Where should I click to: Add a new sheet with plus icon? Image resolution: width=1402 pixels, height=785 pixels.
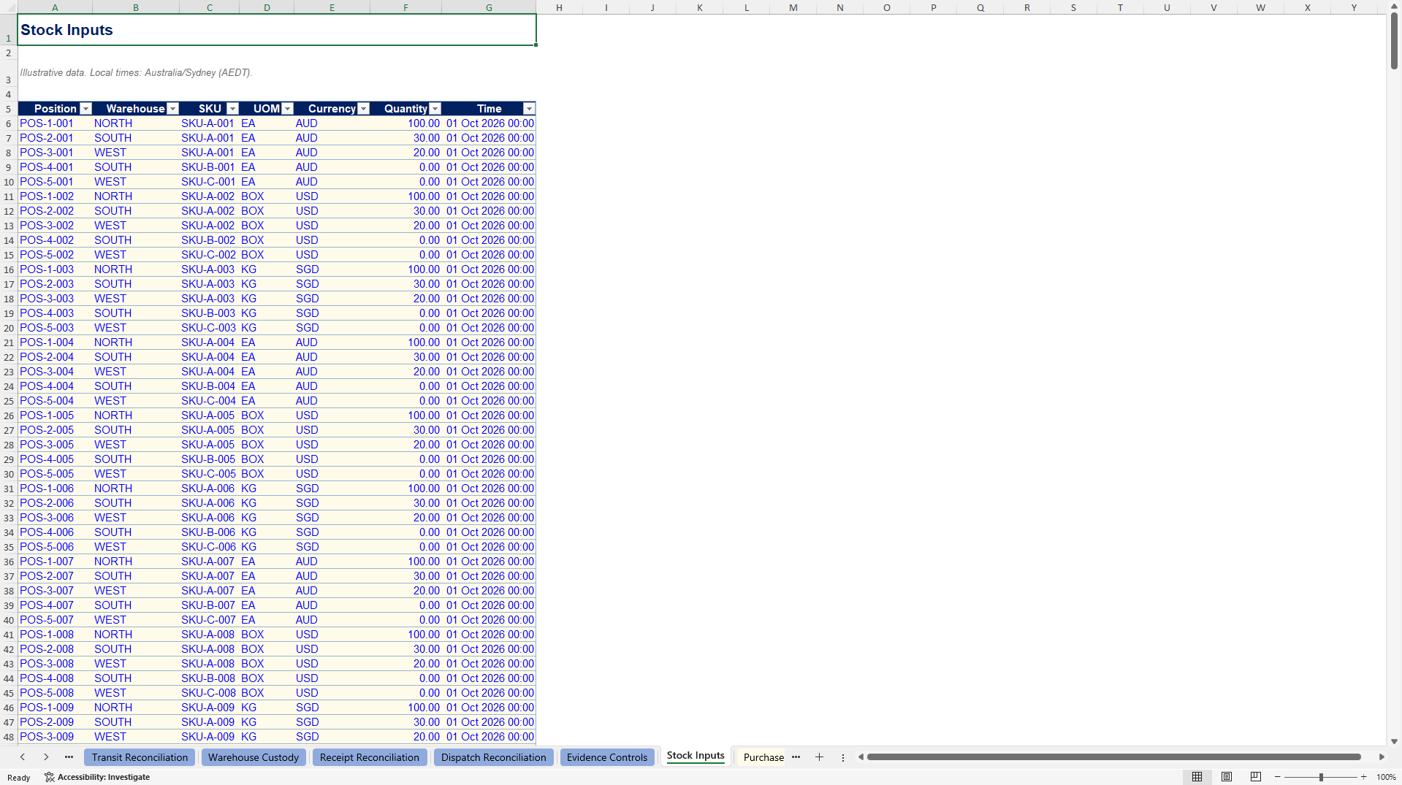(x=819, y=757)
